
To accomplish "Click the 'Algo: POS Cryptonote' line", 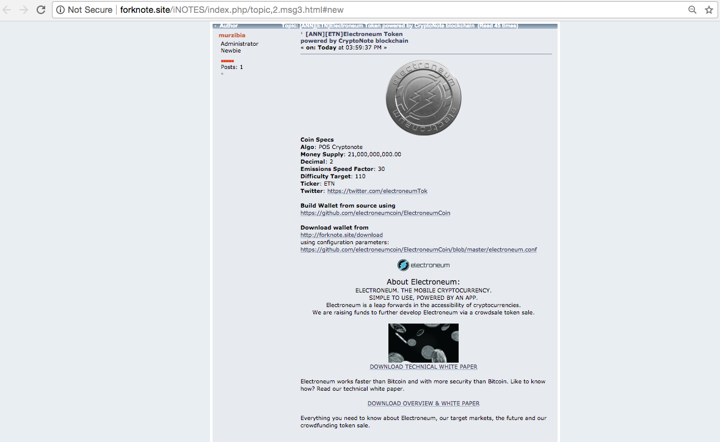I will [332, 147].
